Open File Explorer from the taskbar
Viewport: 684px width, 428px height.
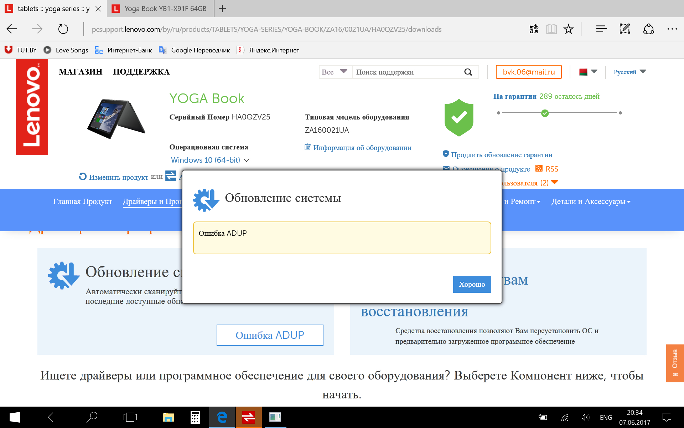(168, 417)
